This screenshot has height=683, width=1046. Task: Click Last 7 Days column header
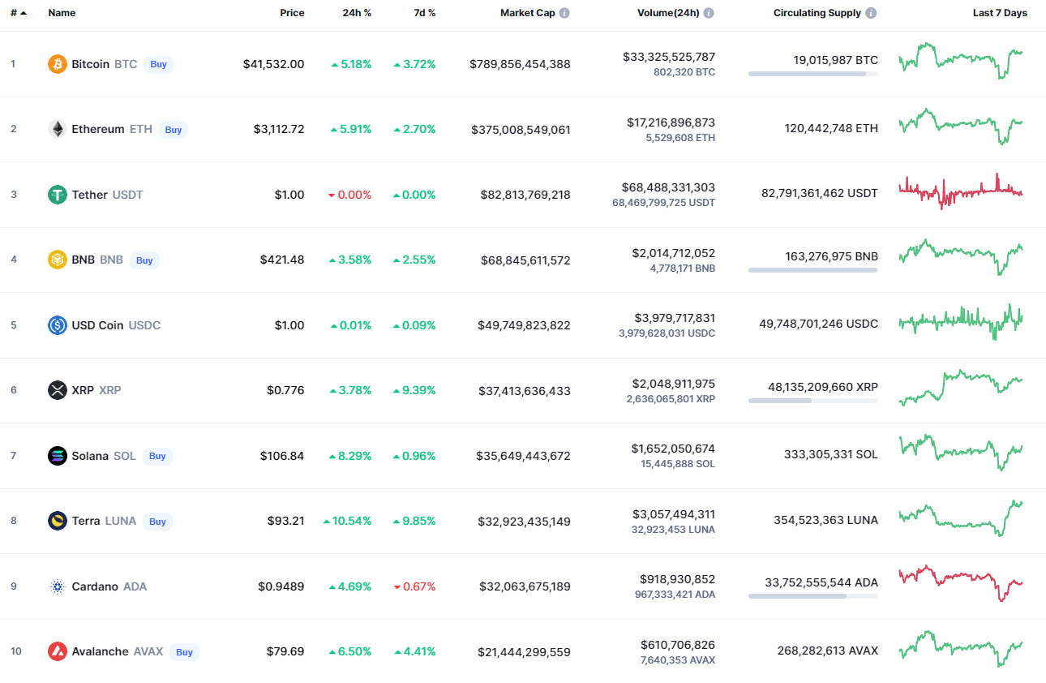point(1000,13)
